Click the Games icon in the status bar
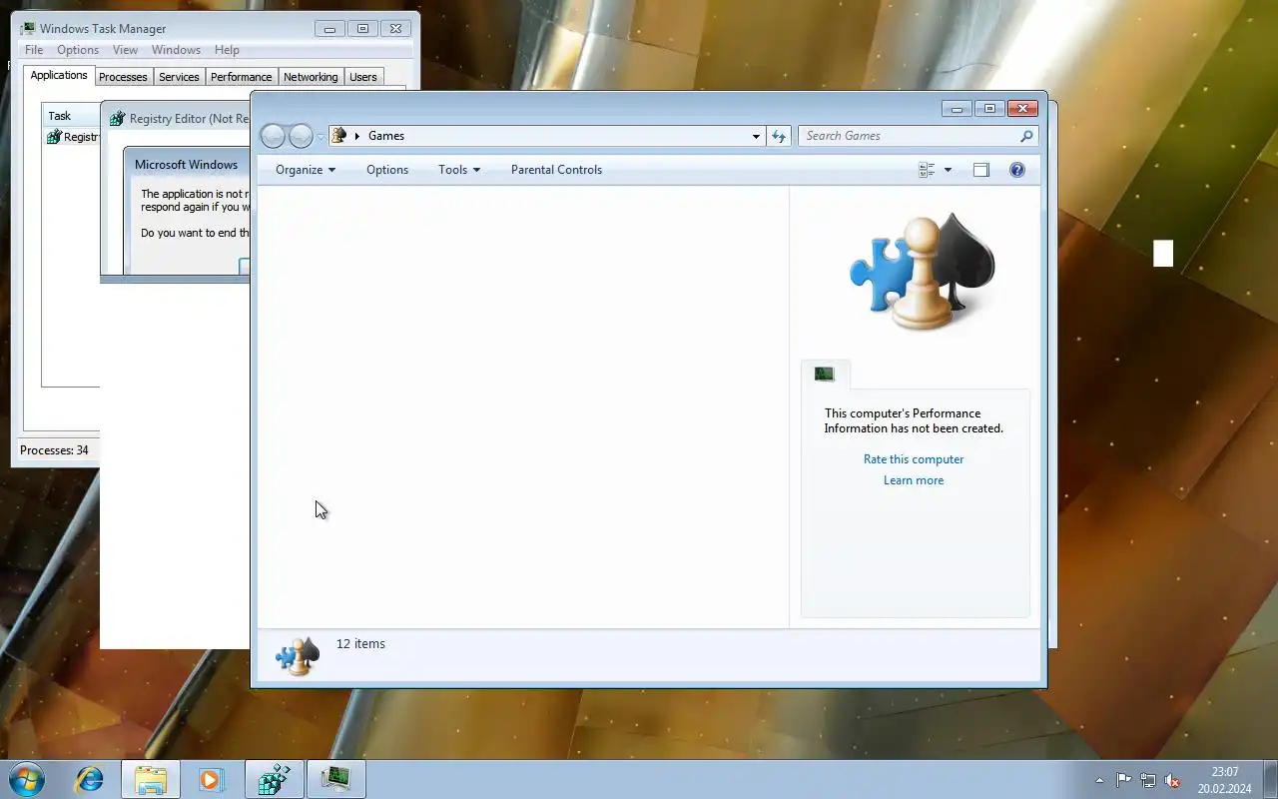This screenshot has width=1278, height=799. tap(298, 655)
